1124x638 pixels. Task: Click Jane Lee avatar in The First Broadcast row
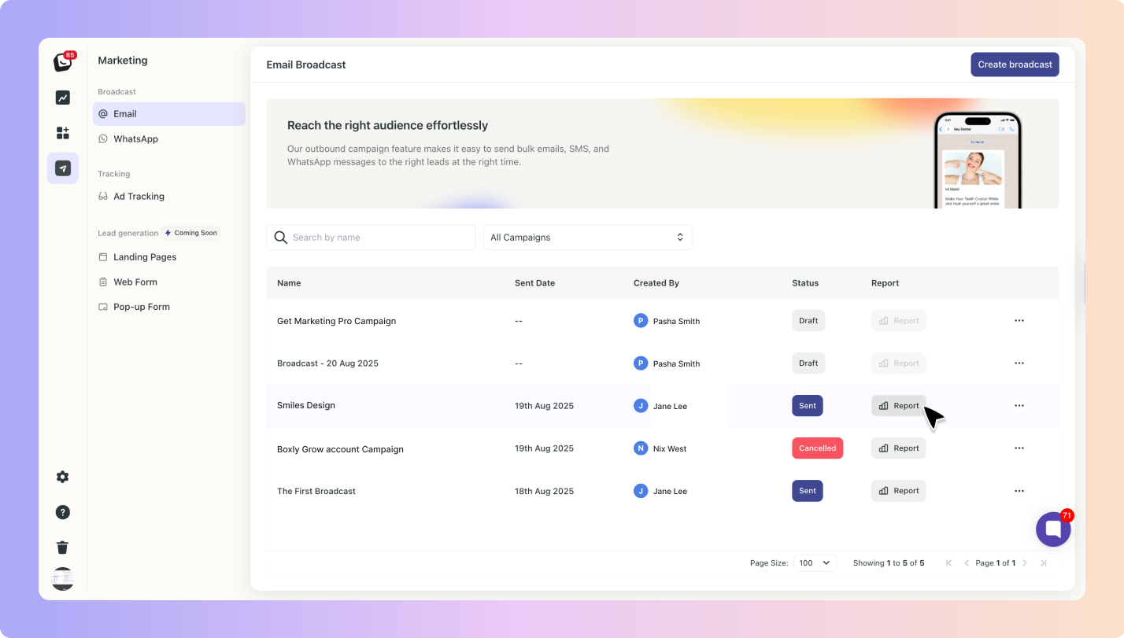click(x=641, y=491)
